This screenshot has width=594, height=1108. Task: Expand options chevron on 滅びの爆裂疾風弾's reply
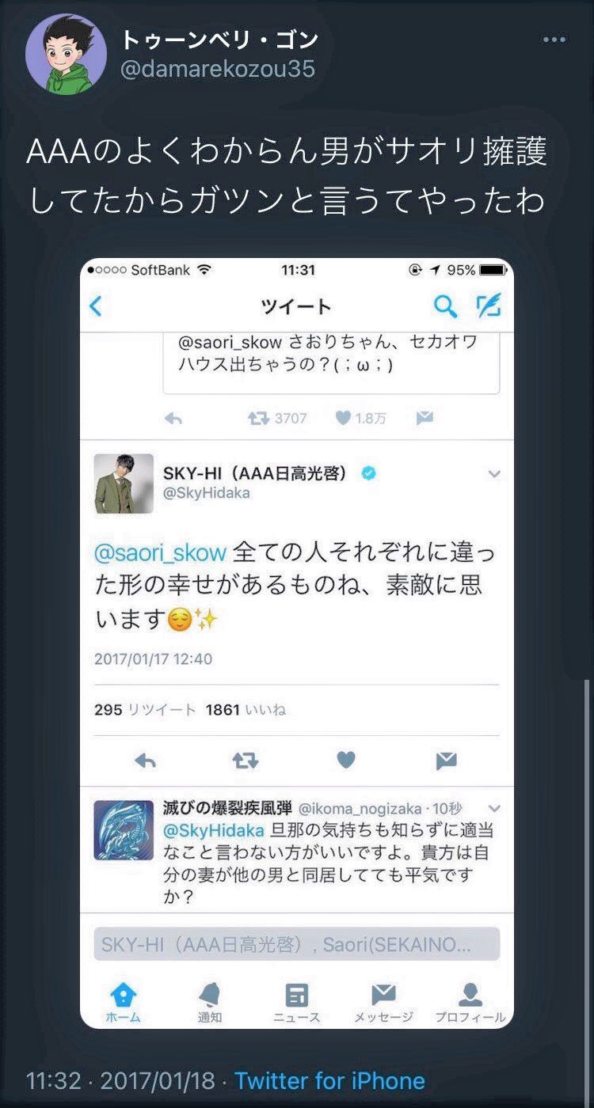494,808
